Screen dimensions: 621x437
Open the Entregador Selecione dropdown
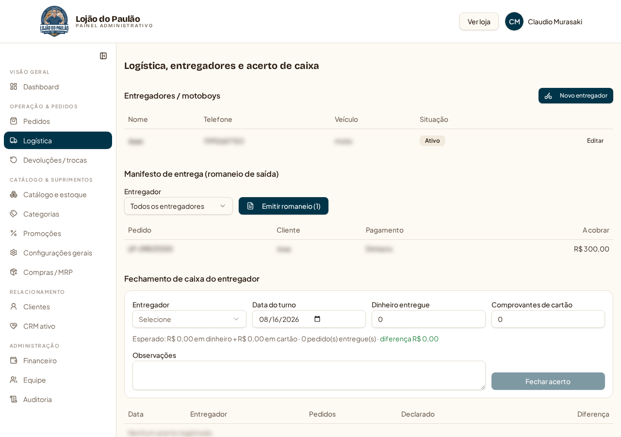[189, 319]
